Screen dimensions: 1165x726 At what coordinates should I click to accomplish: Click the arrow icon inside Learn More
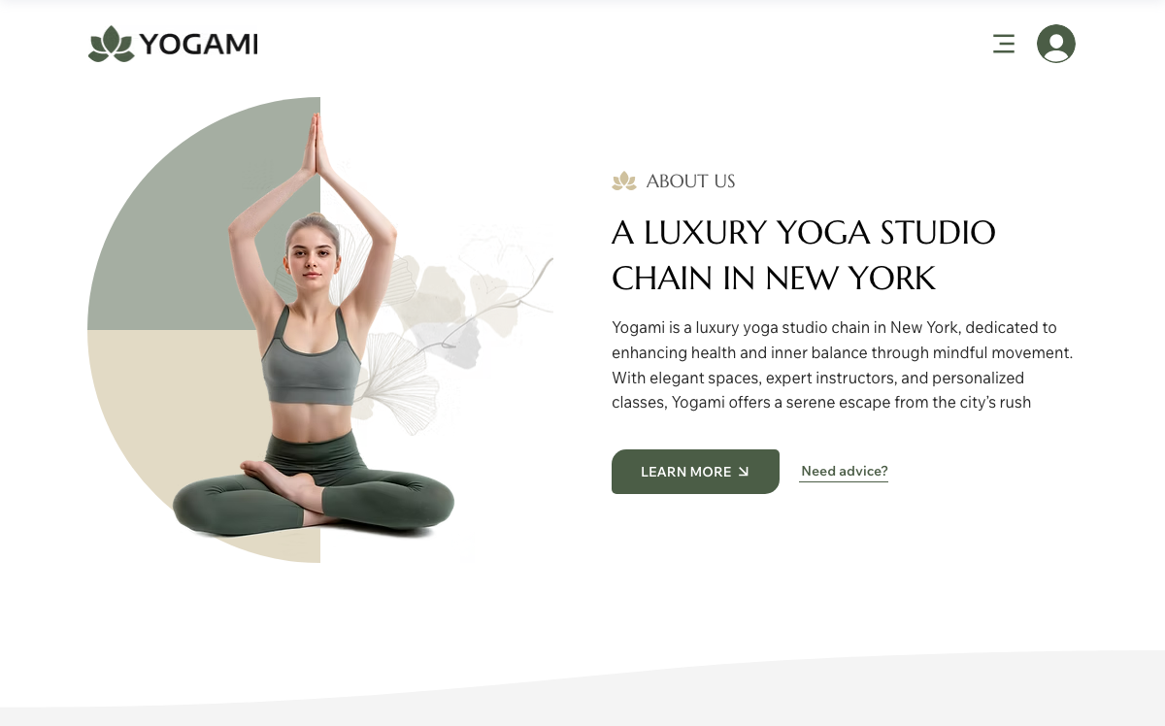(x=744, y=472)
